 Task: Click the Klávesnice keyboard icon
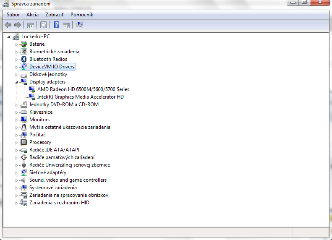24,112
